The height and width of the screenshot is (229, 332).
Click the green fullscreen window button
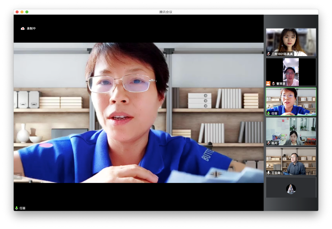coord(27,12)
